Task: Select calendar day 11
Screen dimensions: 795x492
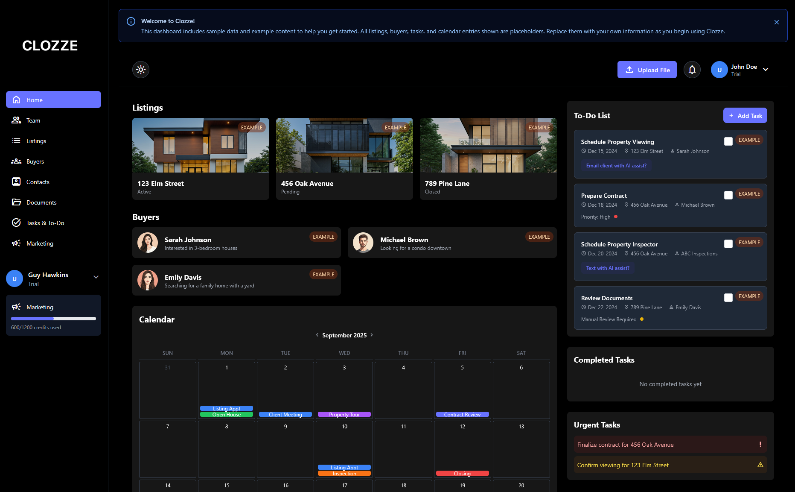Action: click(x=403, y=449)
